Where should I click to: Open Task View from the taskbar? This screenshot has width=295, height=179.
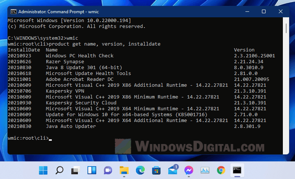(75, 171)
